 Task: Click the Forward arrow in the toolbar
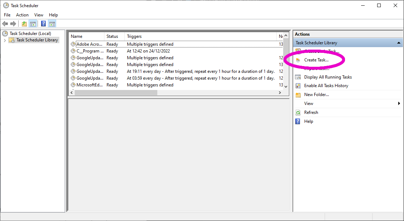pos(13,24)
